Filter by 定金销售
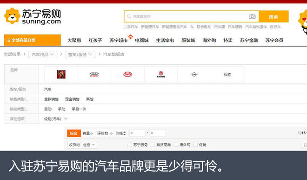 point(72,99)
